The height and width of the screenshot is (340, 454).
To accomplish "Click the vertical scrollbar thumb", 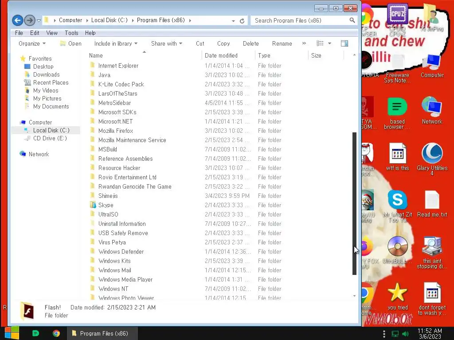I will [x=354, y=204].
